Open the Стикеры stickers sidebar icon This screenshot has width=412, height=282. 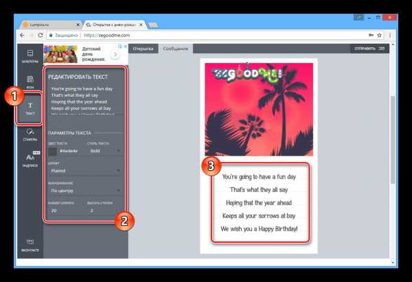tap(30, 134)
